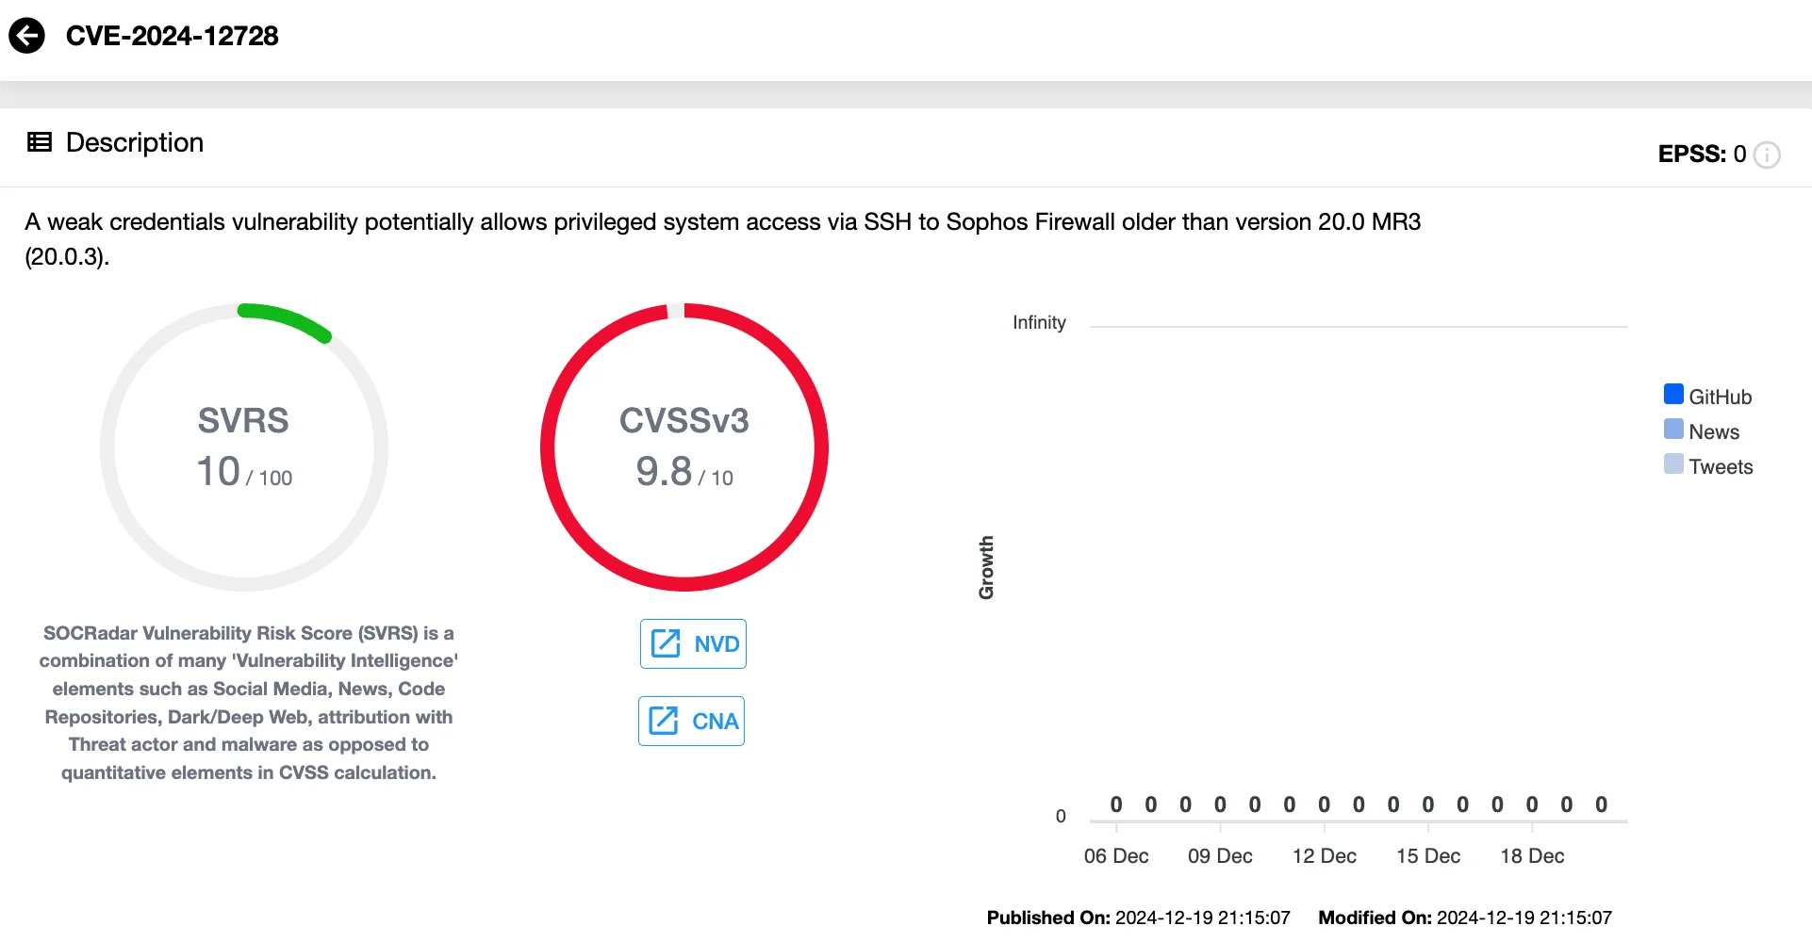Select the CVE-2024-12728 title text
The height and width of the screenshot is (942, 1812).
click(173, 36)
